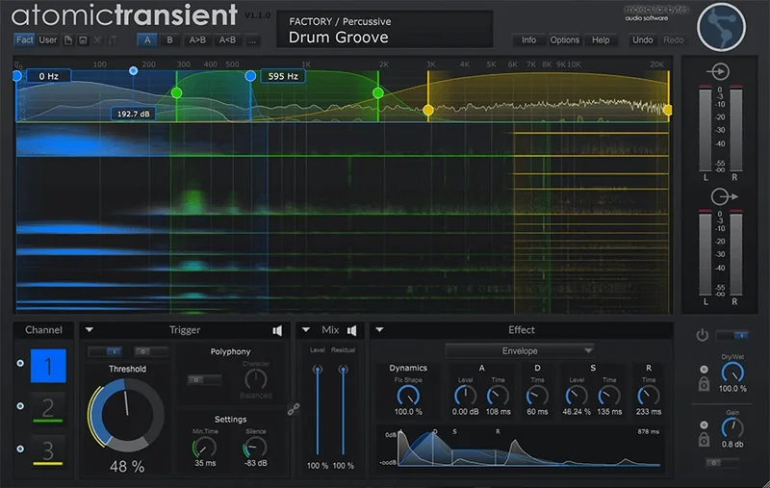Open the Options menu
This screenshot has width=770, height=488.
(x=564, y=40)
